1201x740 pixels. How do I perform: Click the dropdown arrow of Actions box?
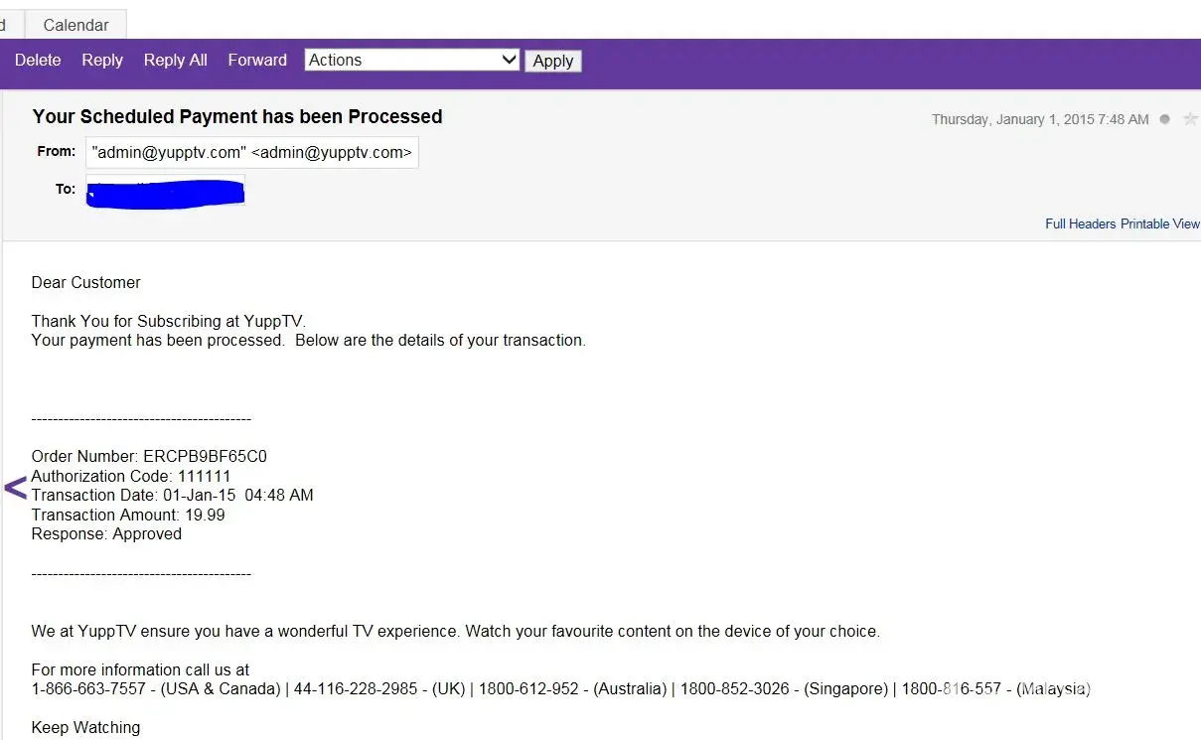tap(509, 60)
